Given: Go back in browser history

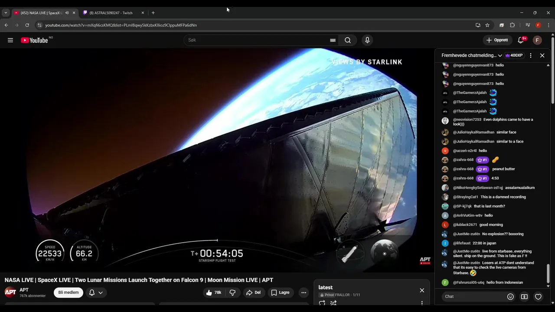Looking at the screenshot, I should coord(6,25).
